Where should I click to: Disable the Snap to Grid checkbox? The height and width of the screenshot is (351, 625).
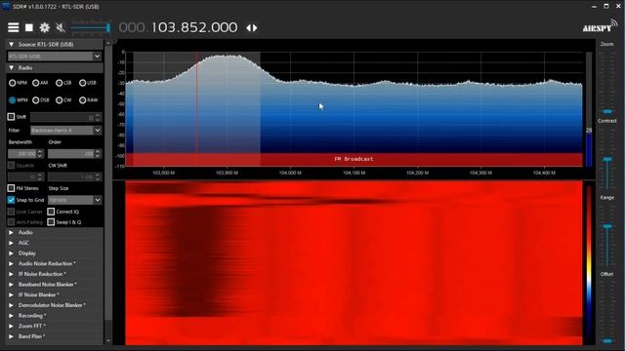coord(11,200)
